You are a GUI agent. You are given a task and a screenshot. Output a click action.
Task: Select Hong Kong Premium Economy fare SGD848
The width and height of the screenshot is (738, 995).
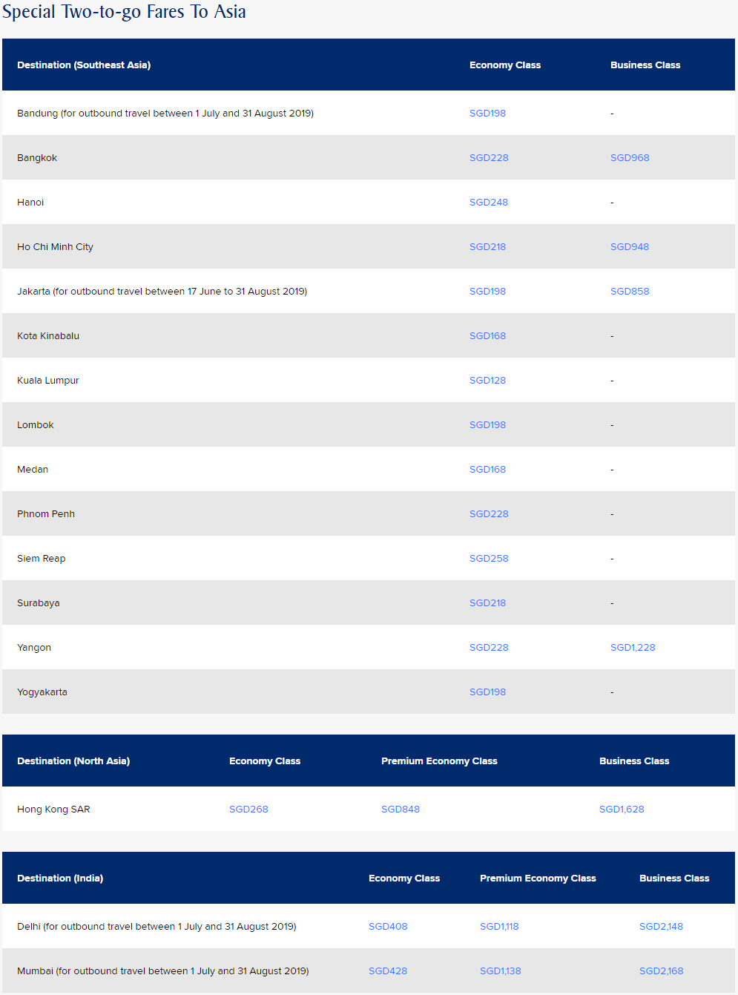tap(401, 810)
